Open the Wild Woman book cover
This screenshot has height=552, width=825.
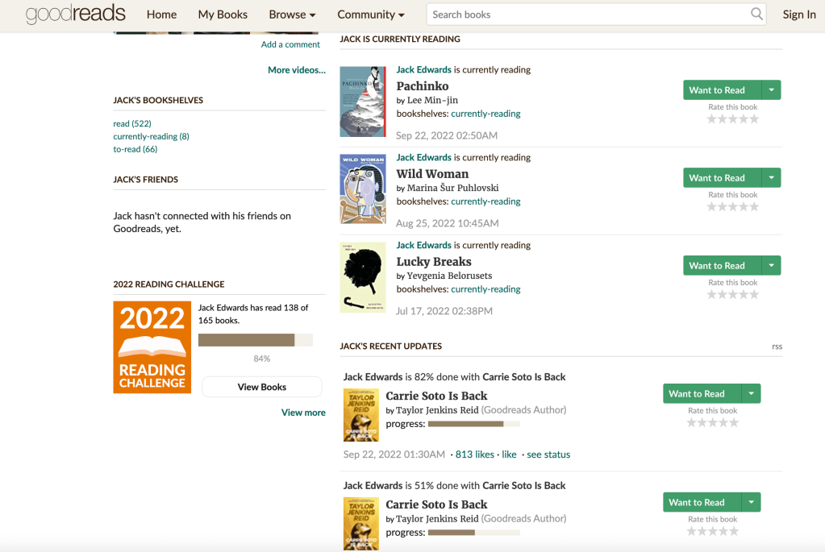362,189
